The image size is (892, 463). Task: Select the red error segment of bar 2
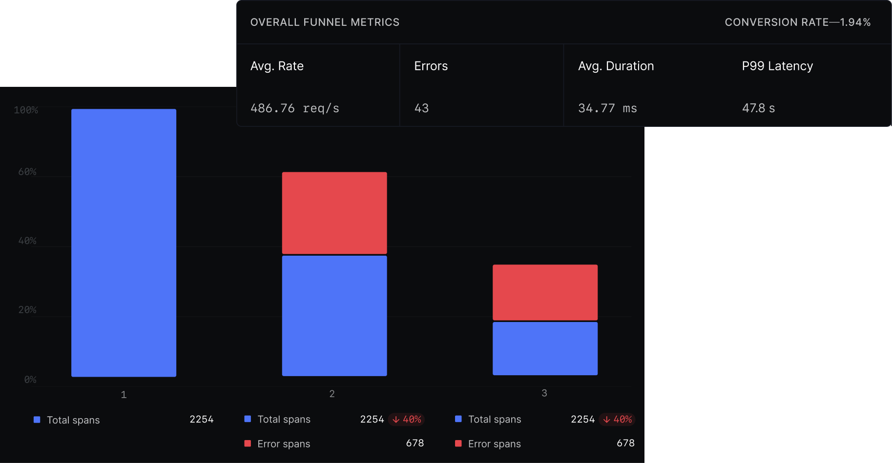pyautogui.click(x=334, y=213)
